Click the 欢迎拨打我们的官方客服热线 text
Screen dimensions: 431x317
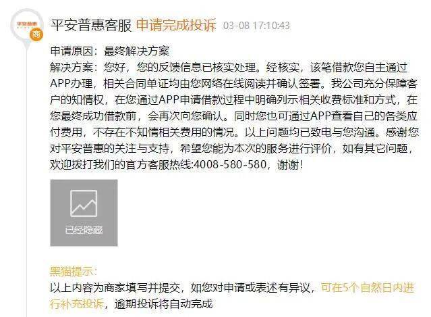(121, 165)
